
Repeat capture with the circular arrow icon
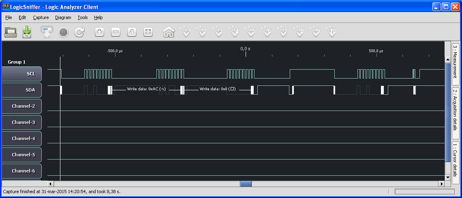coord(79,32)
